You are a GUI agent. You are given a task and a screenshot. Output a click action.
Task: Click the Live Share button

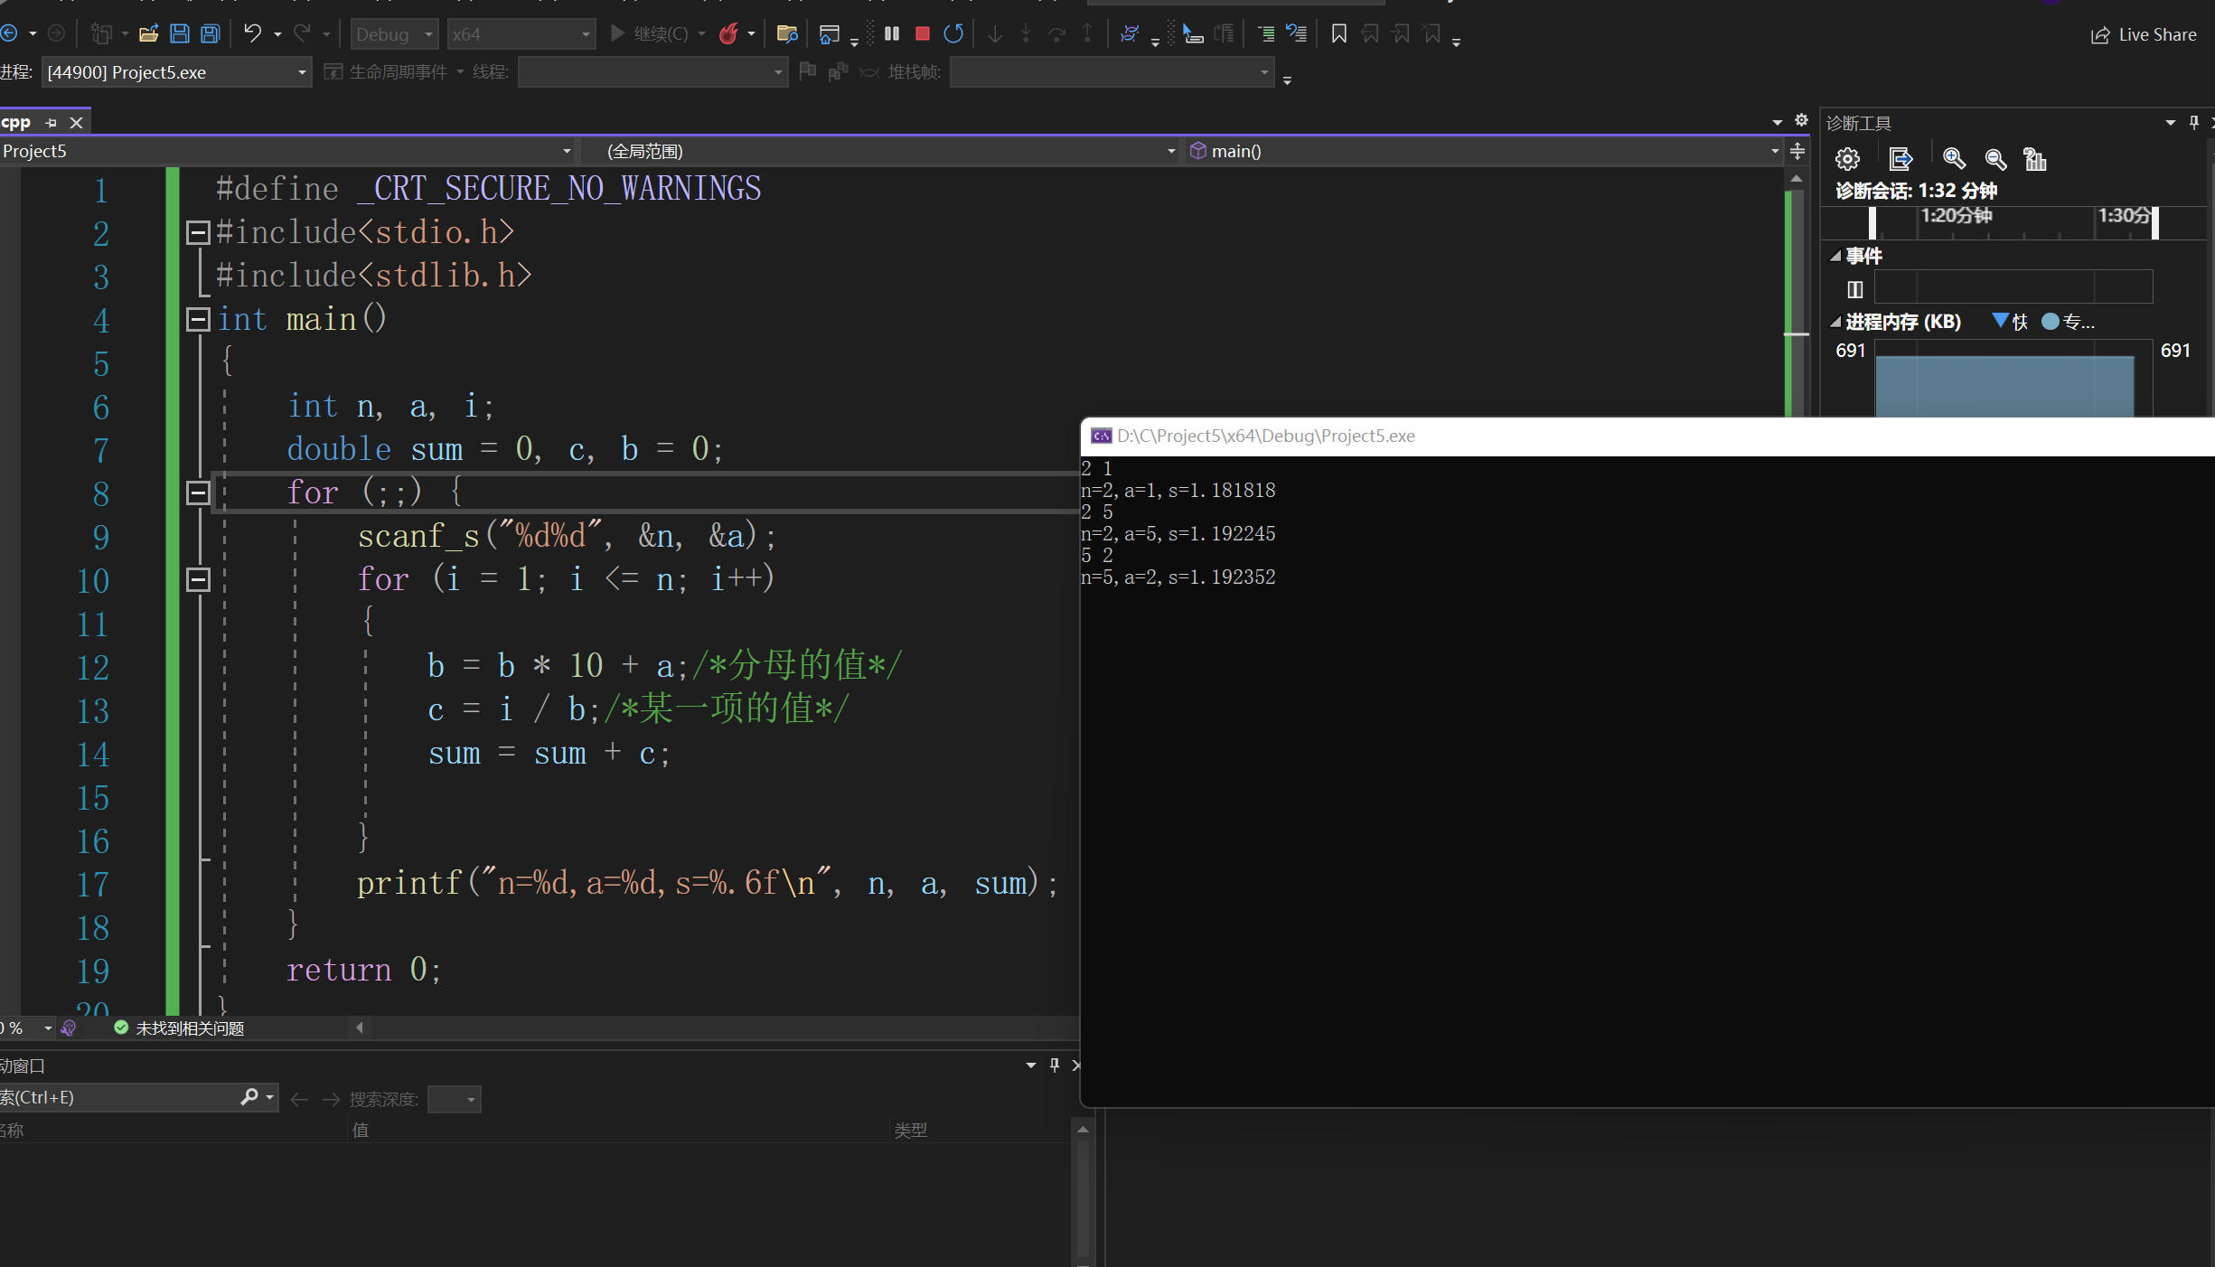2143,34
